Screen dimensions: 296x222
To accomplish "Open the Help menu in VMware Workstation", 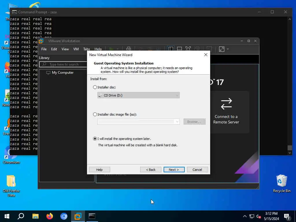I will [x=98, y=49].
